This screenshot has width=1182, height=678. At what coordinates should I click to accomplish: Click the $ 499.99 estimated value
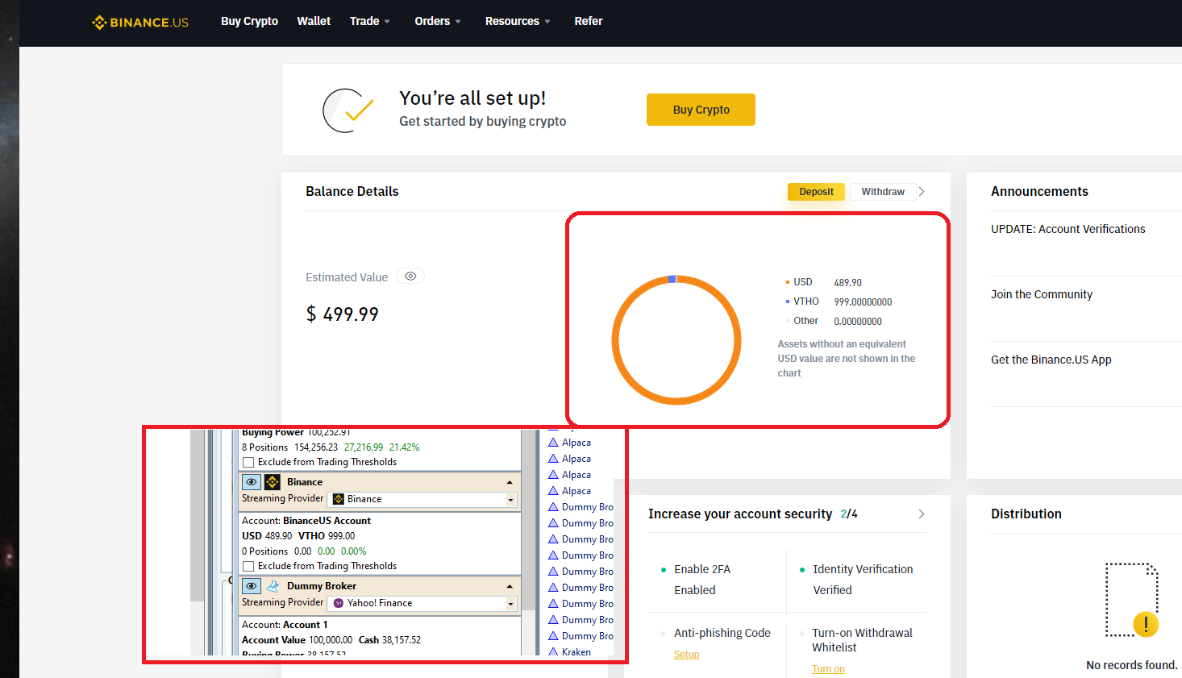click(x=343, y=314)
